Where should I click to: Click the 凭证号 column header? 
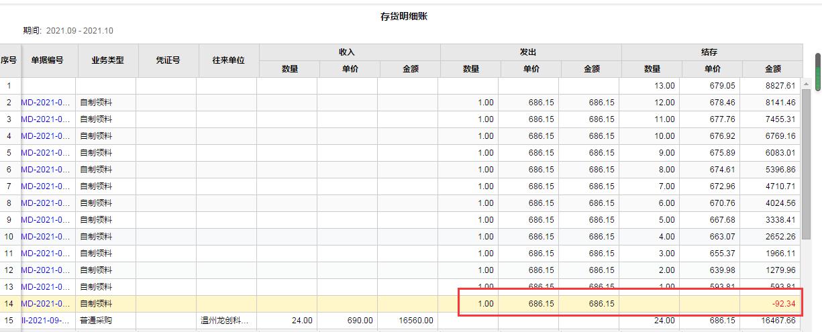(x=168, y=60)
